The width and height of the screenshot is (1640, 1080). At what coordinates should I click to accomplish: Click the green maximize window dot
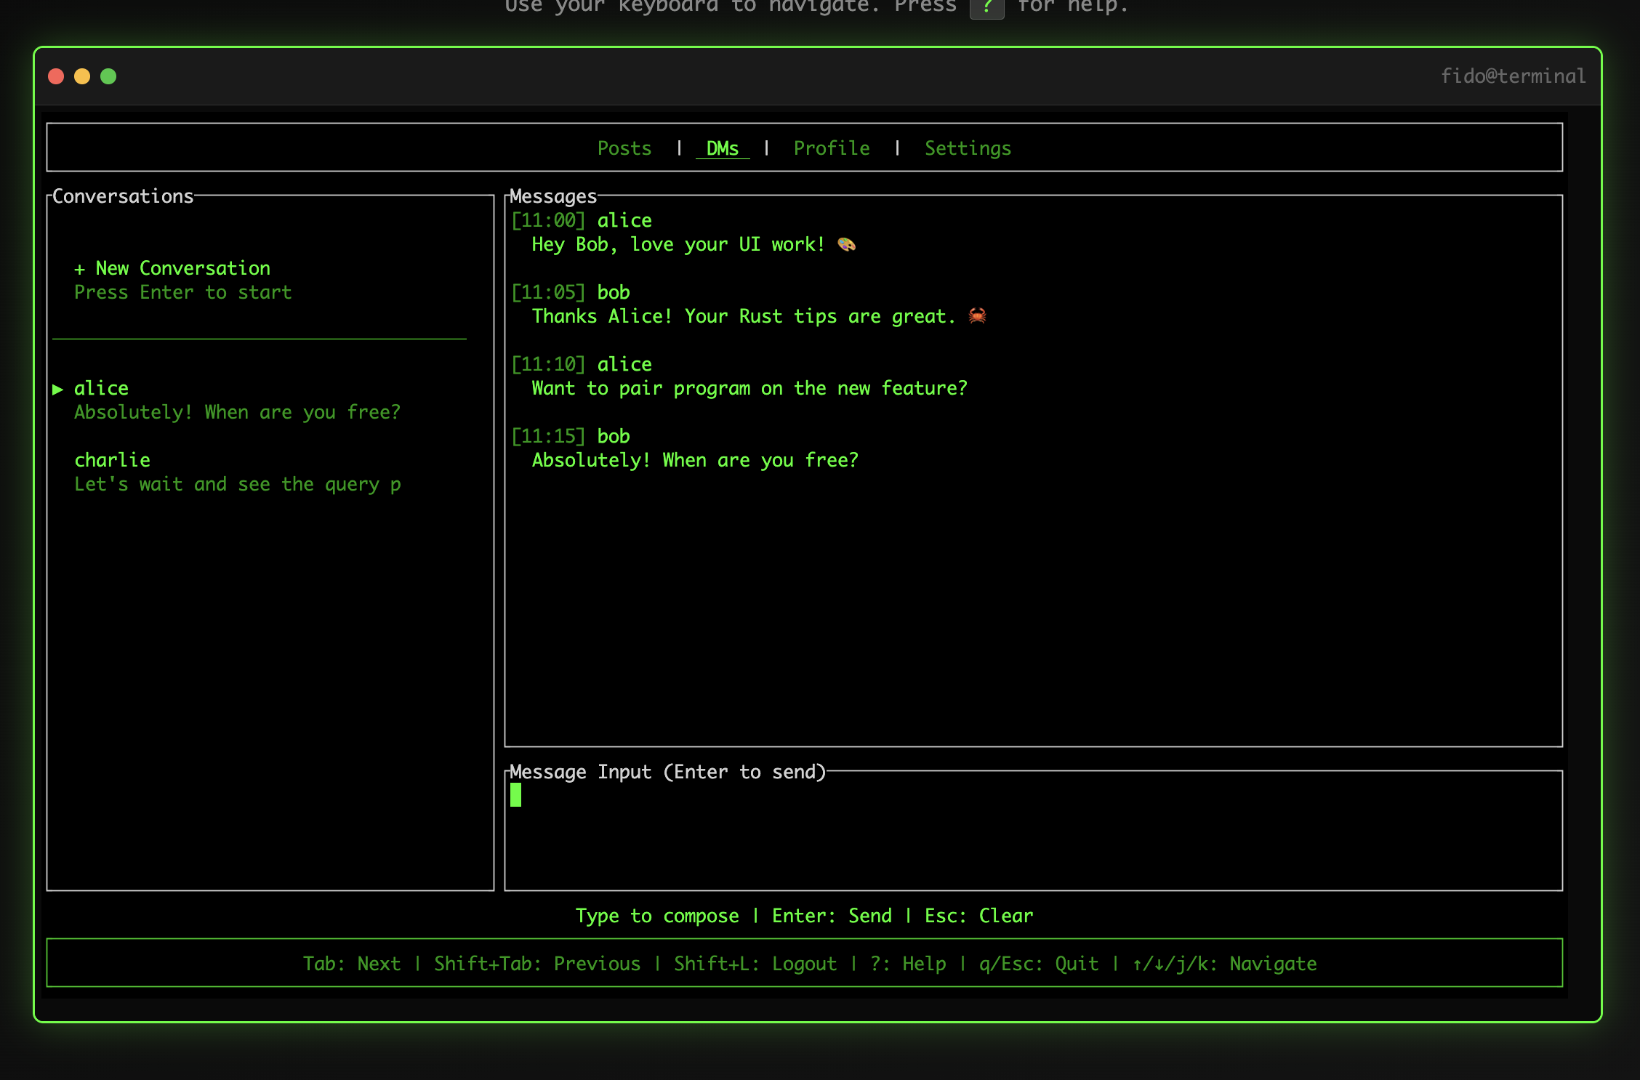(x=108, y=76)
